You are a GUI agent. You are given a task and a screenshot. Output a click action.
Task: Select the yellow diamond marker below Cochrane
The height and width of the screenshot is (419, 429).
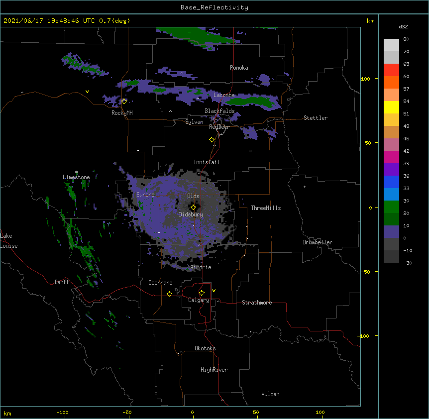169,294
